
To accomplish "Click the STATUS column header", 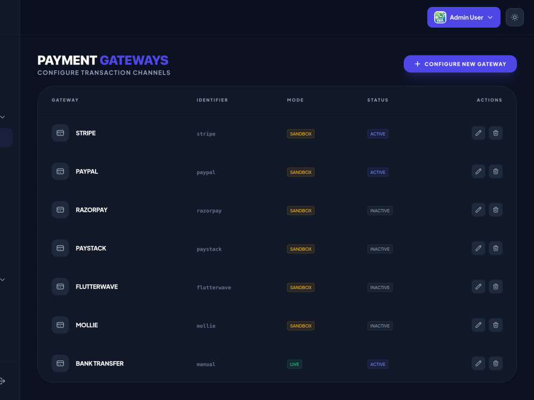I will click(x=378, y=100).
